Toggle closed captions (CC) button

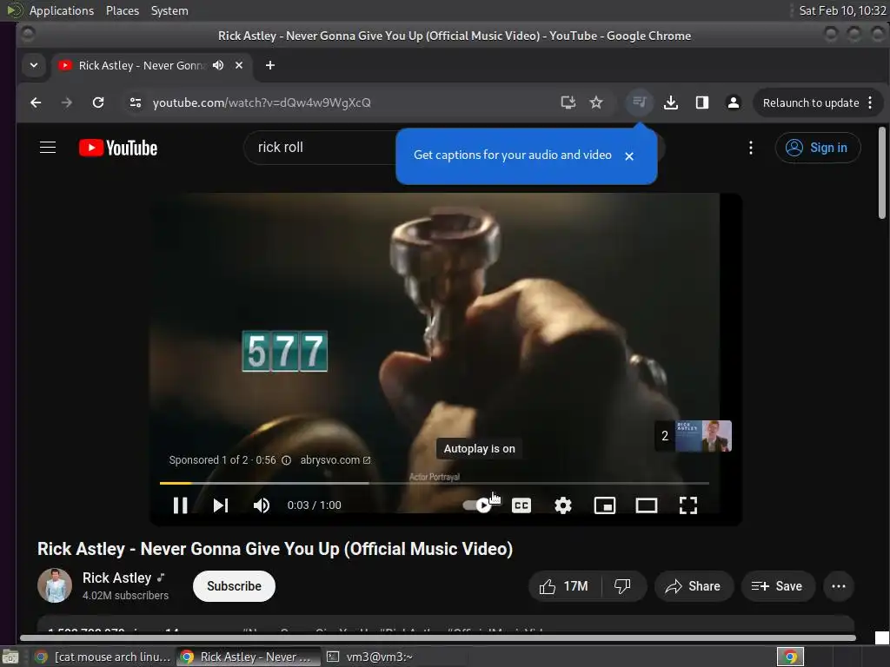pyautogui.click(x=521, y=505)
